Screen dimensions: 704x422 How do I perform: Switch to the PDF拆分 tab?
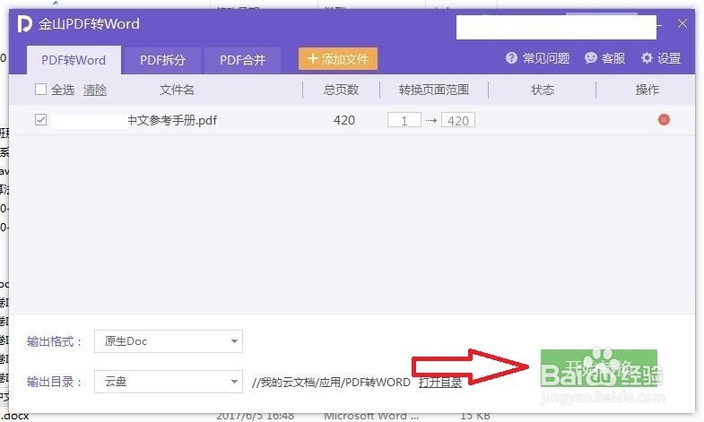coord(162,60)
